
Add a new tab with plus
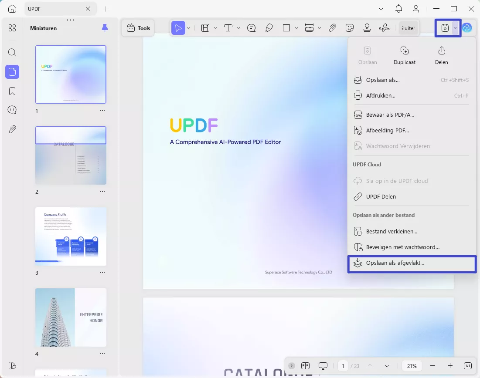pyautogui.click(x=106, y=9)
